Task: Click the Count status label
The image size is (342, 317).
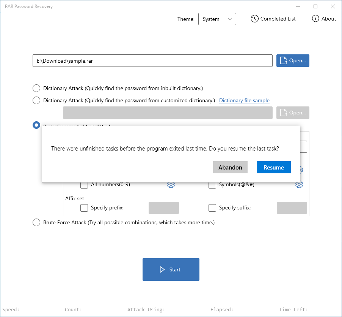Action: pyautogui.click(x=73, y=309)
